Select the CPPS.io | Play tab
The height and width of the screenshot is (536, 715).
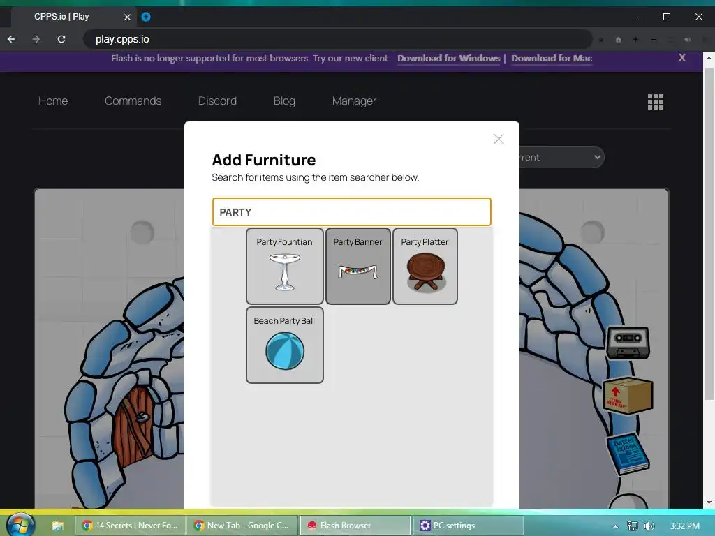point(73,17)
